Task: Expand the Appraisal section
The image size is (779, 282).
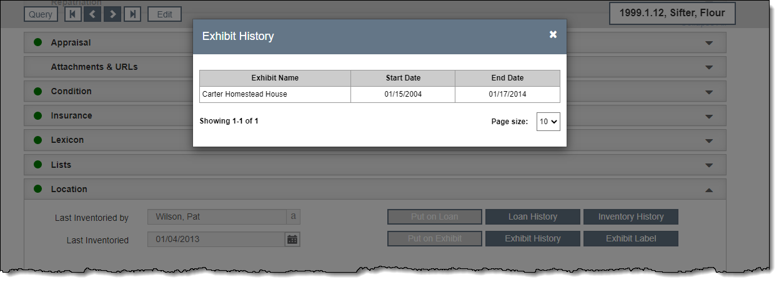Action: coord(708,43)
